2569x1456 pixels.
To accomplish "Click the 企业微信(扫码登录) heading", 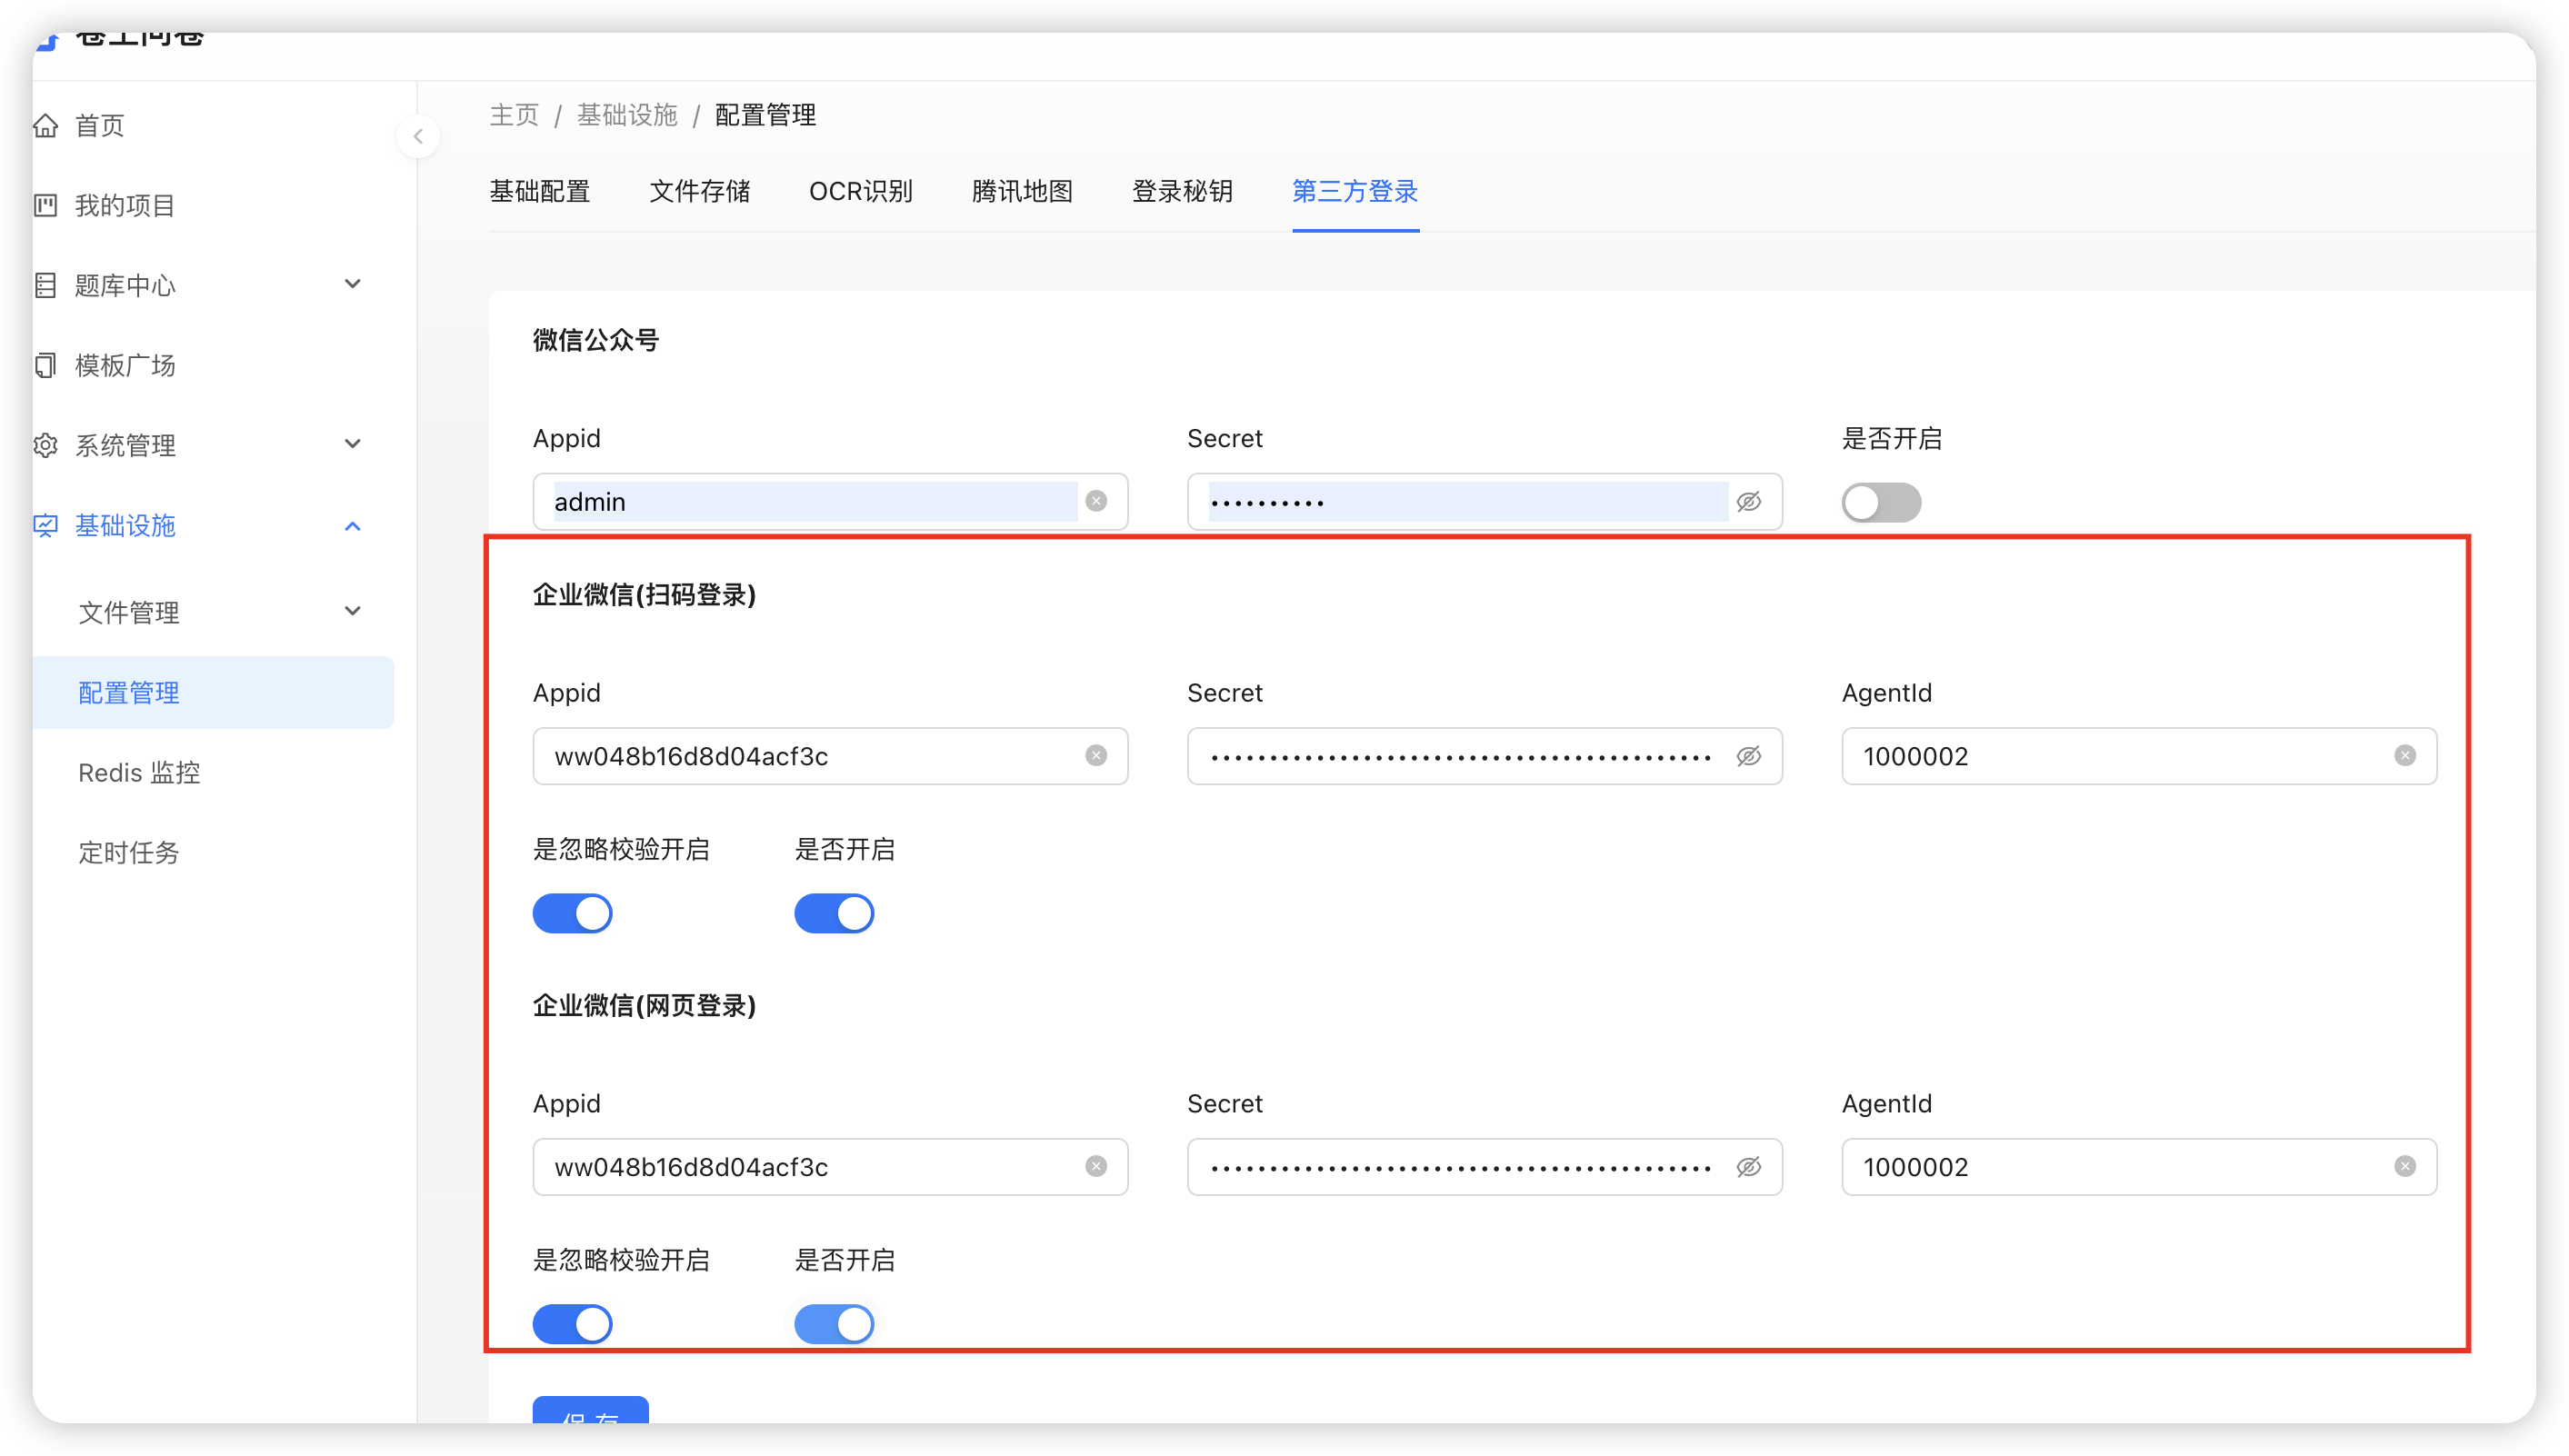I will click(x=645, y=595).
